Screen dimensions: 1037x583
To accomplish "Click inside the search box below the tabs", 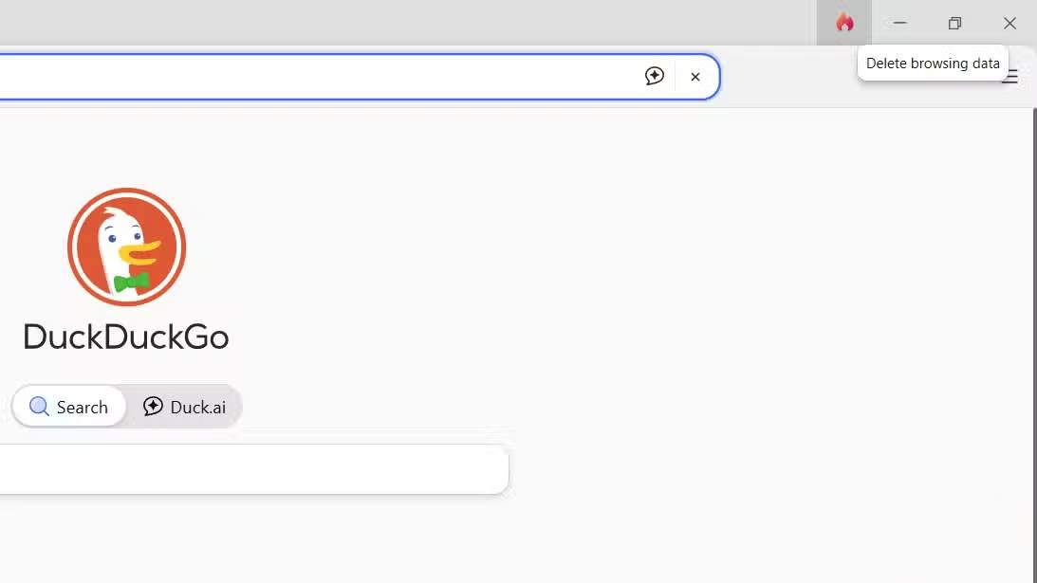I will pos(256,468).
